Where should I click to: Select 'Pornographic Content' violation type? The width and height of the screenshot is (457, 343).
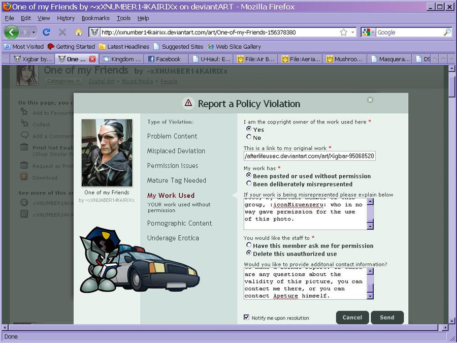point(179,223)
